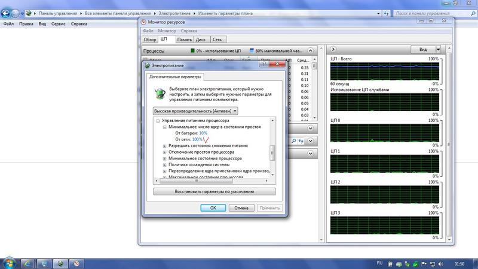Image resolution: width=478 pixels, height=269 pixels.
Task: Open the Windows Start menu
Action: (9, 262)
